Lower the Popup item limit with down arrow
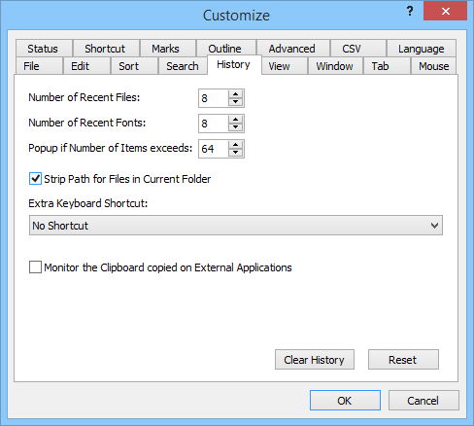 [x=235, y=153]
